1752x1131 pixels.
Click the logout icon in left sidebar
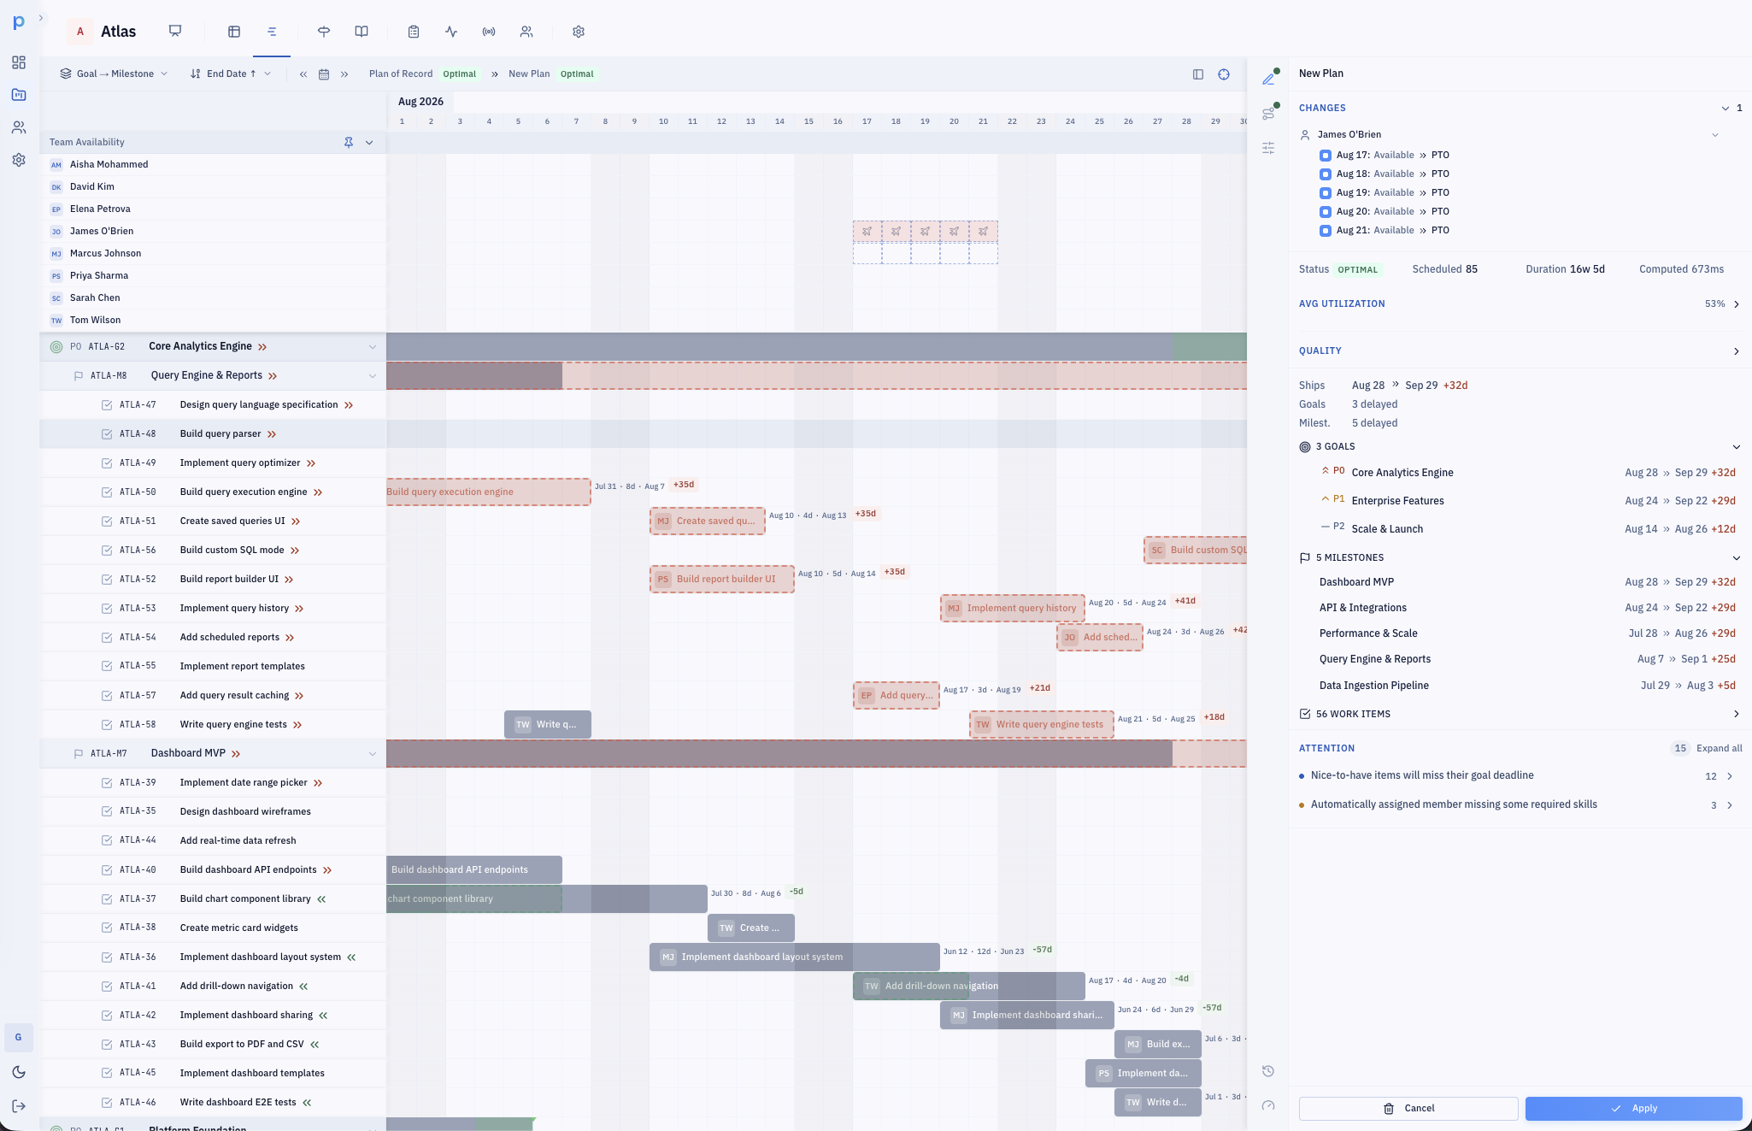click(19, 1106)
